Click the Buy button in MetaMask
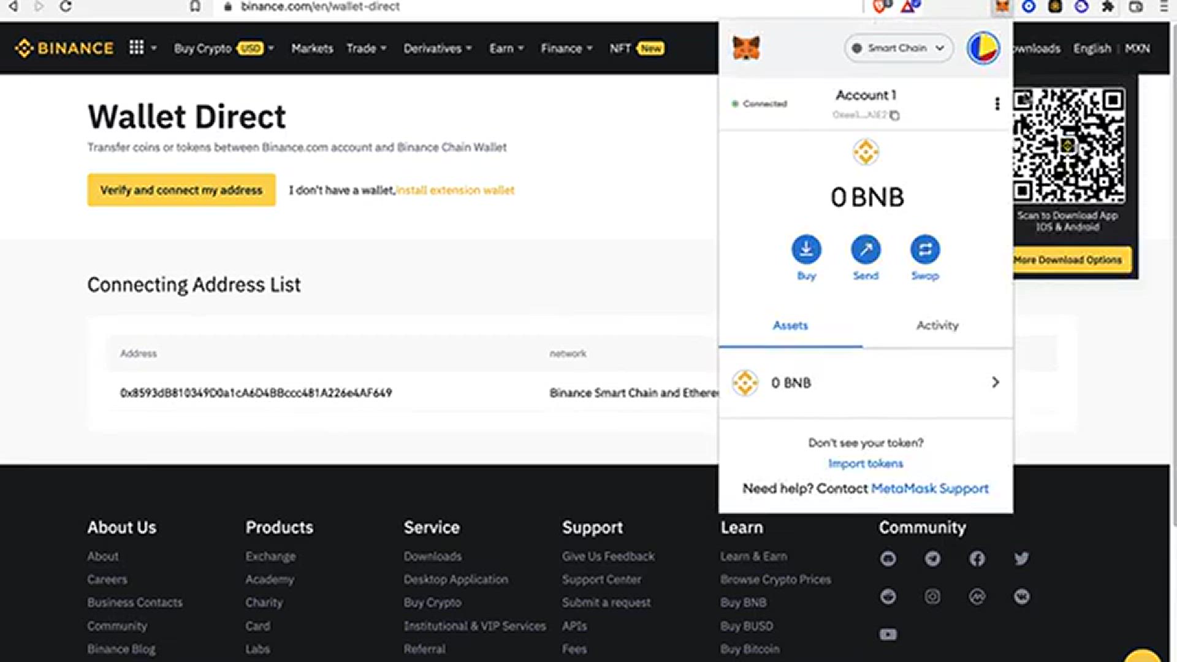The width and height of the screenshot is (1177, 662). tap(806, 258)
